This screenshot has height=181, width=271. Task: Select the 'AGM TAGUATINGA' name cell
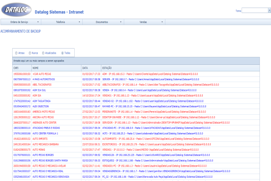click(x=57, y=101)
